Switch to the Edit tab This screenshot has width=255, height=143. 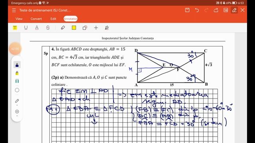[x=53, y=19]
